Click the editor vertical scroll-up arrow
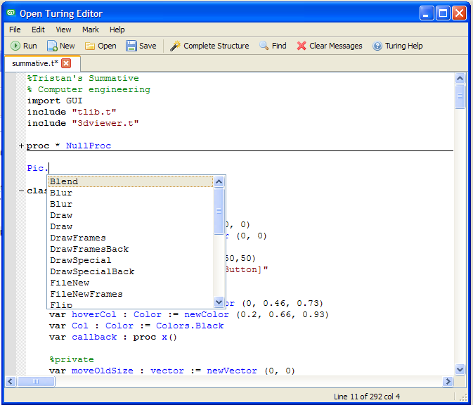Screen dimensions: 473x405 (460, 79)
